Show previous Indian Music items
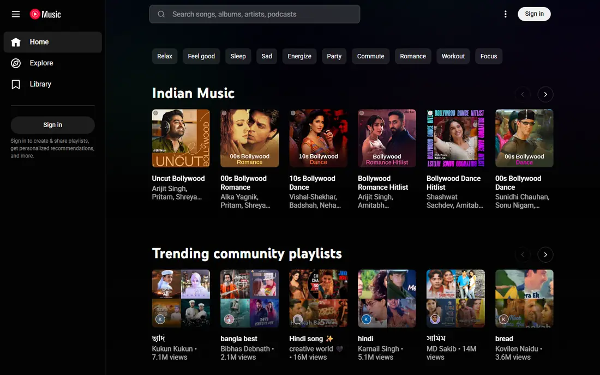 523,94
